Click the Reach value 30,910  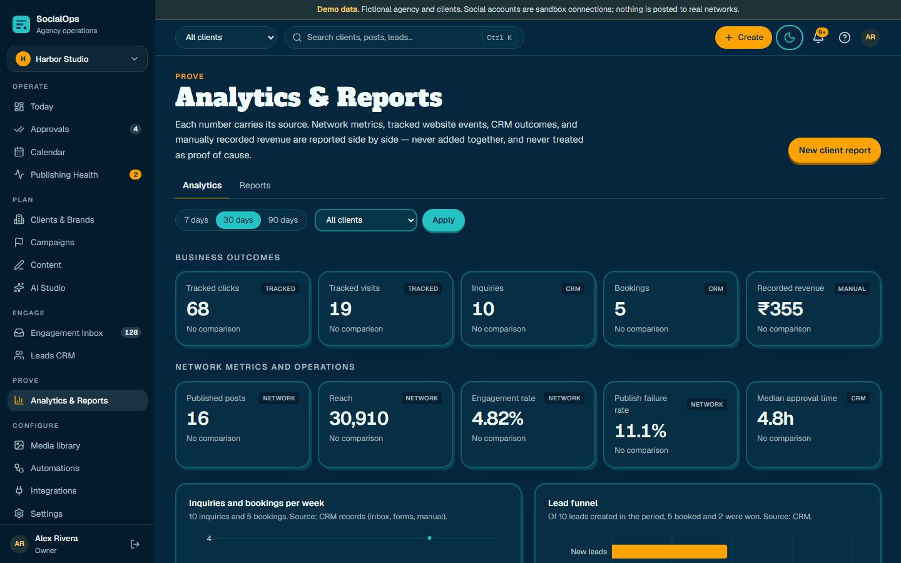click(x=359, y=418)
